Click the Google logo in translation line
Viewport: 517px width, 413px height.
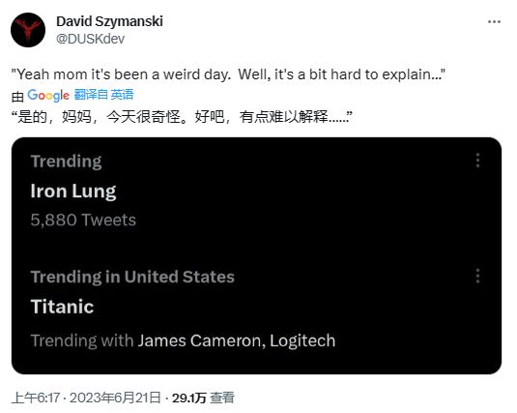click(x=48, y=96)
